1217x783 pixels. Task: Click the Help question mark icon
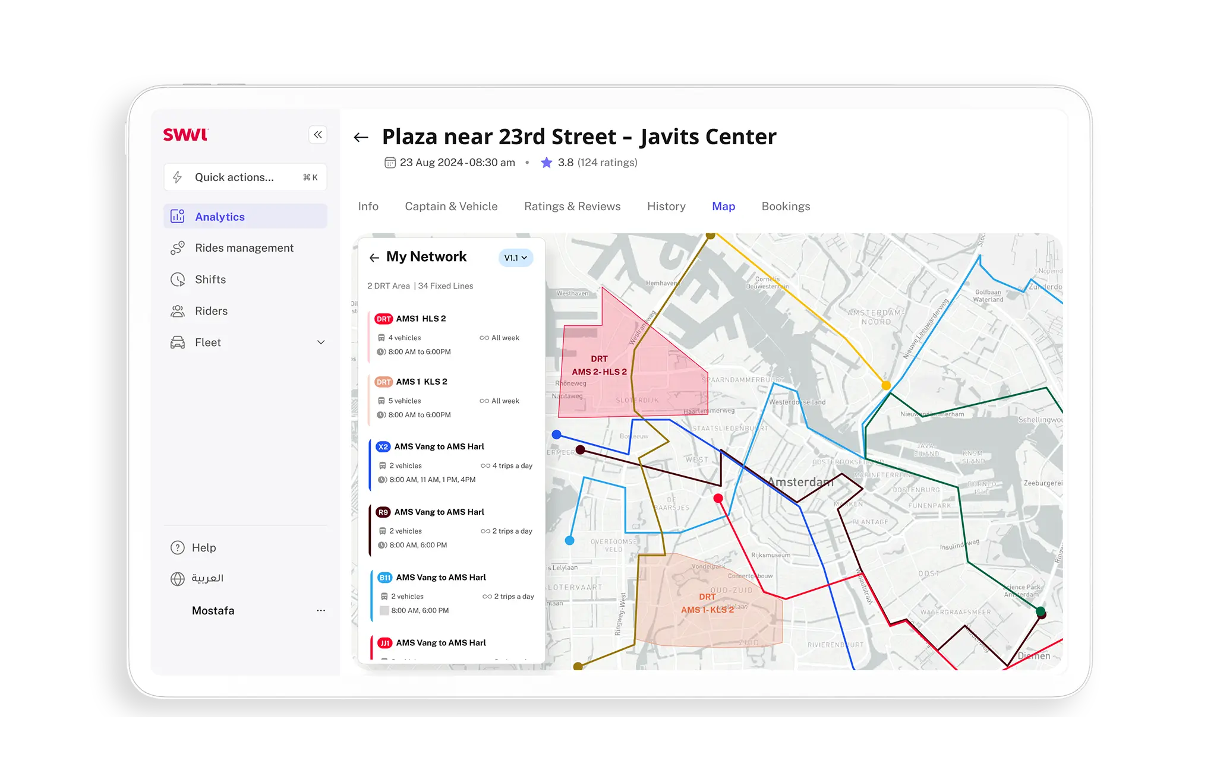[x=178, y=547]
